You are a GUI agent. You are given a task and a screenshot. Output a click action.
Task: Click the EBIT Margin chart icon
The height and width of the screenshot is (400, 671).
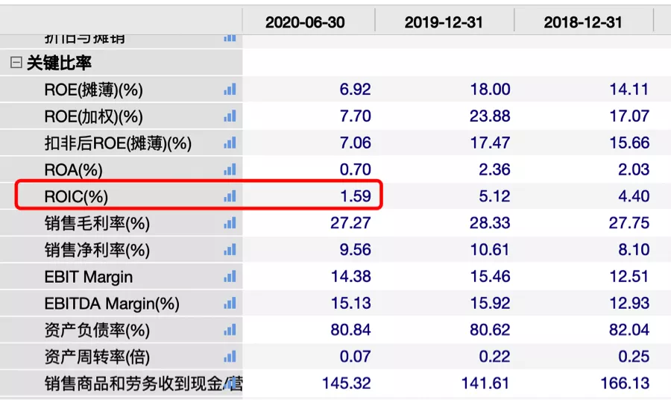[230, 277]
